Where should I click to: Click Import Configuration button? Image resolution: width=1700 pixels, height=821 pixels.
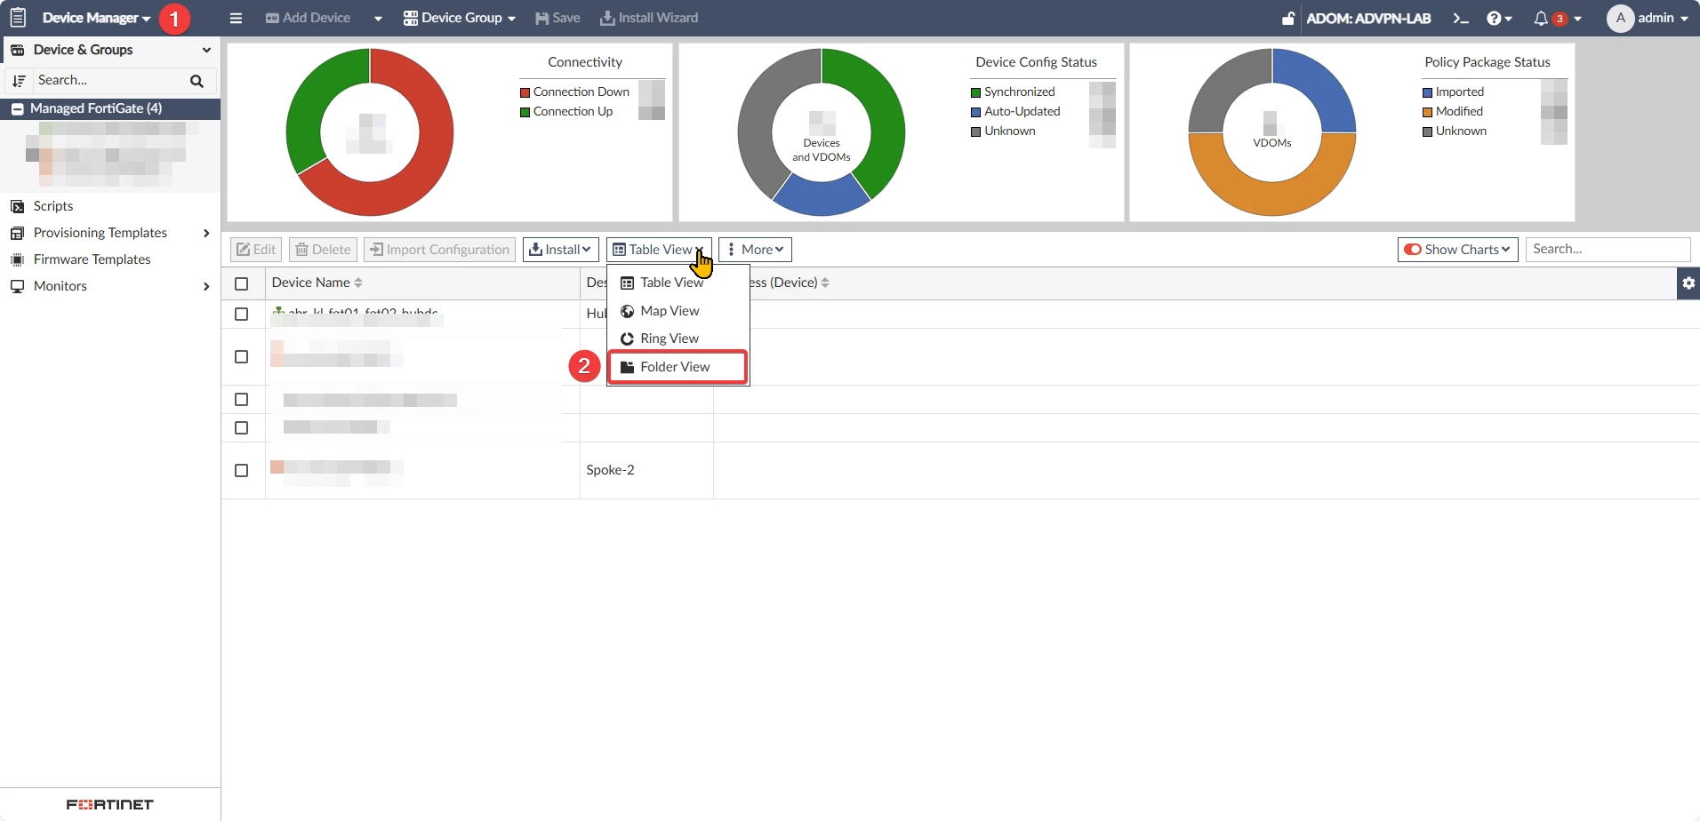[x=439, y=250]
